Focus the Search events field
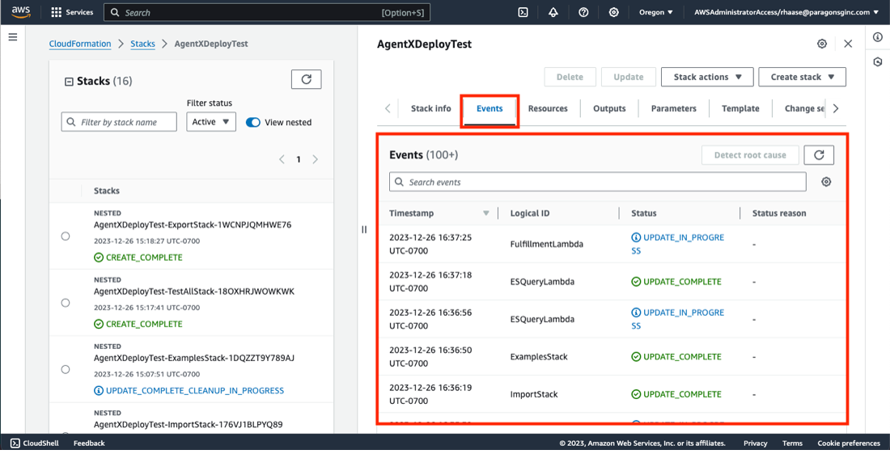 [x=598, y=182]
